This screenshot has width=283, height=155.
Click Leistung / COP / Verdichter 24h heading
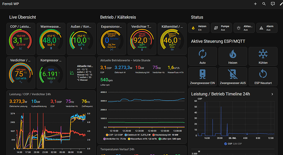point(30,94)
